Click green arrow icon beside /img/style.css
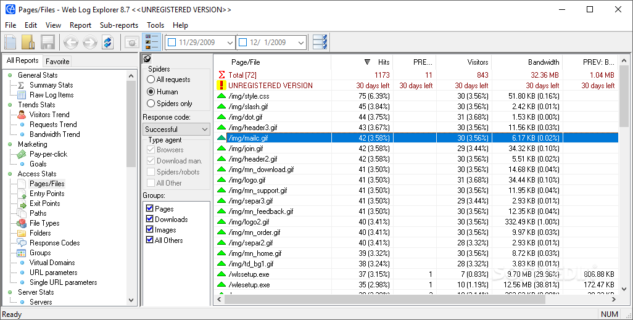Viewport: 633px width, 320px height. coord(221,96)
